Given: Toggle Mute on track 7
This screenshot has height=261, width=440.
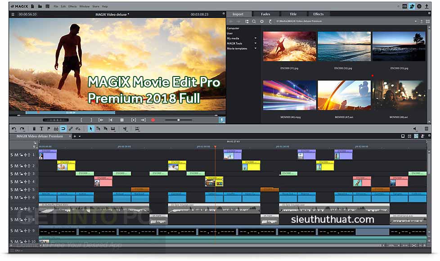Looking at the screenshot, I should [x=16, y=209].
